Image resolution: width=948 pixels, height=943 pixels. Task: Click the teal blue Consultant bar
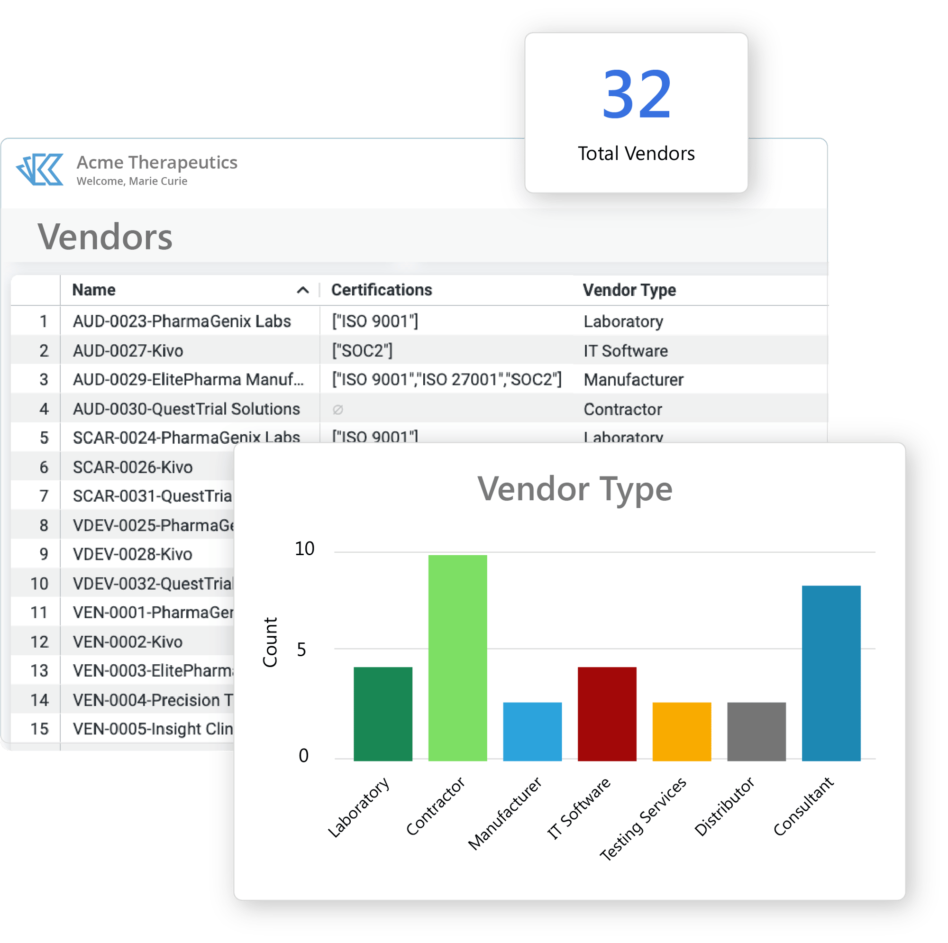tap(831, 673)
